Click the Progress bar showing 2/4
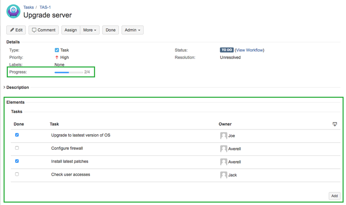Viewport: 346px width, 205px height. point(69,72)
